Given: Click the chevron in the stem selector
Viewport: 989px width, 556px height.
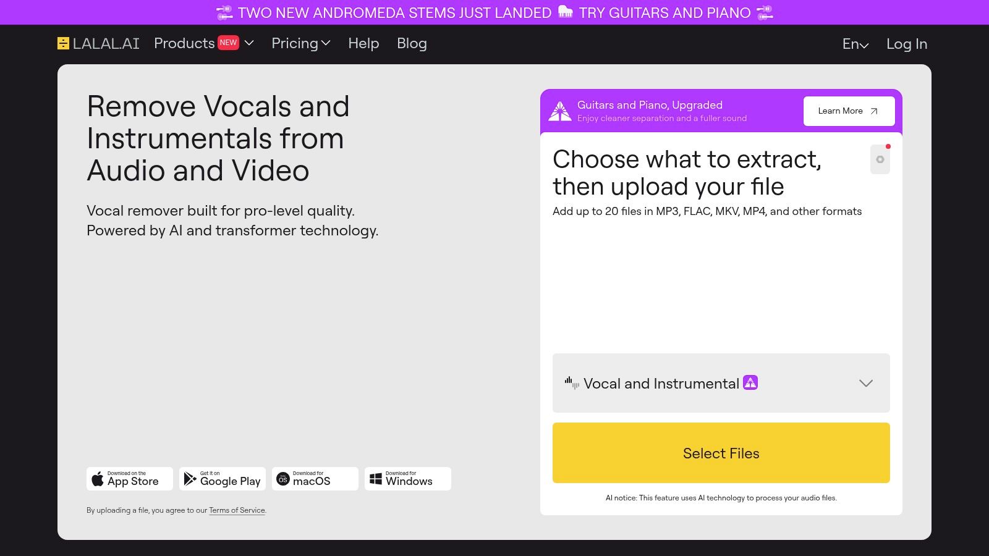Looking at the screenshot, I should (866, 383).
